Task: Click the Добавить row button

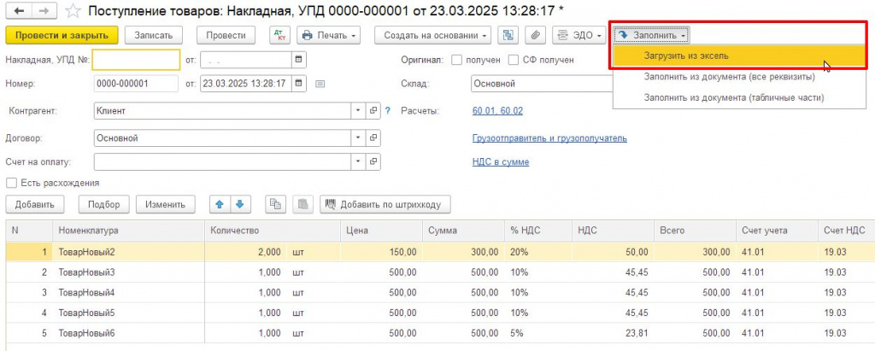Action: click(34, 204)
